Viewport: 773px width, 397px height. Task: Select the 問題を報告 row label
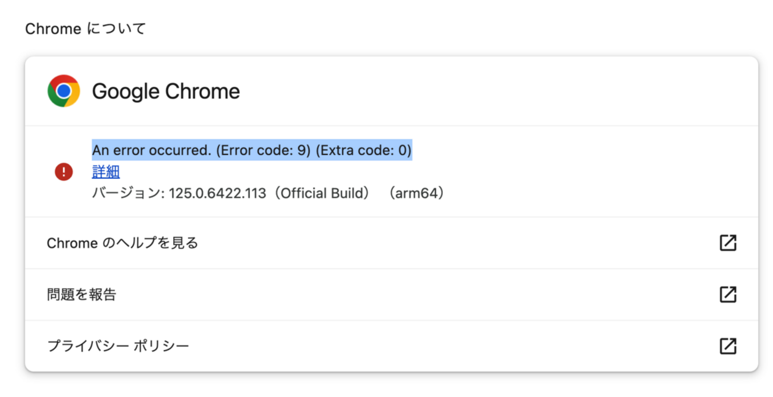pos(82,294)
